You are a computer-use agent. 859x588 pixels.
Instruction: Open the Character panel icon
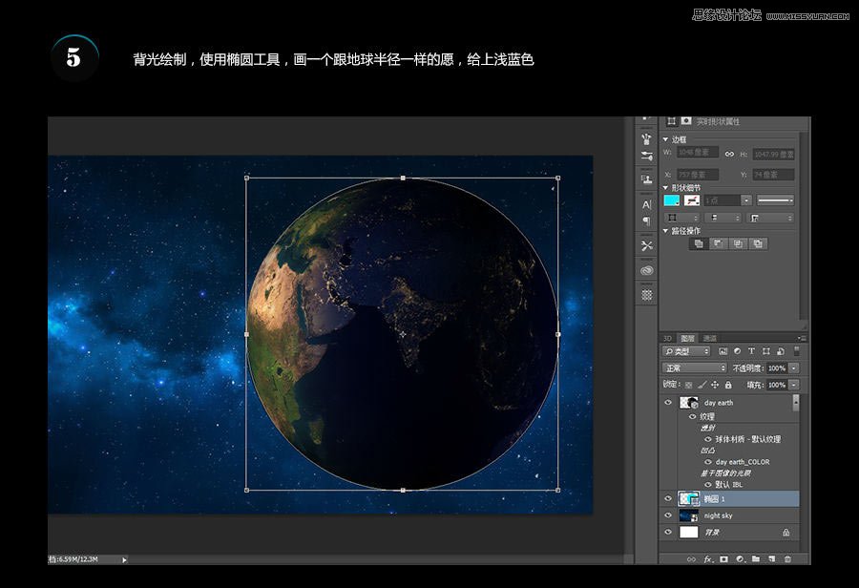point(646,204)
